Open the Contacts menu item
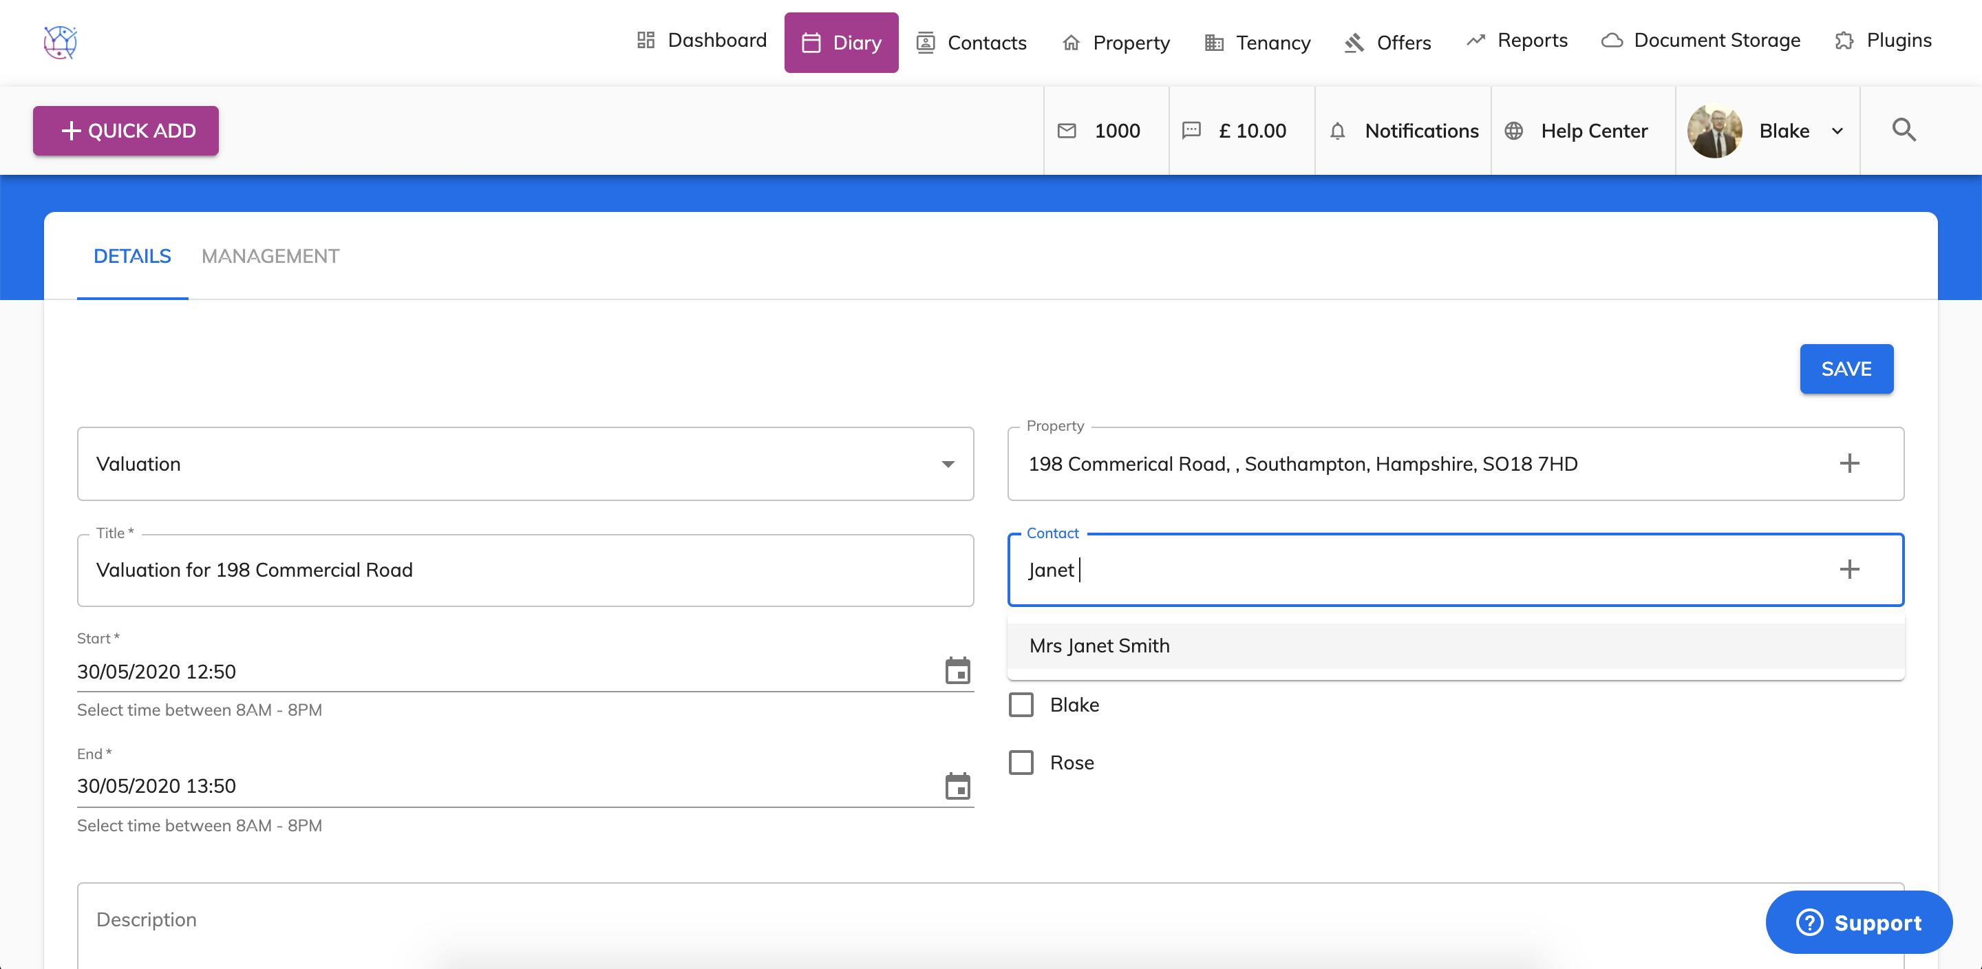The width and height of the screenshot is (1982, 969). 972,43
